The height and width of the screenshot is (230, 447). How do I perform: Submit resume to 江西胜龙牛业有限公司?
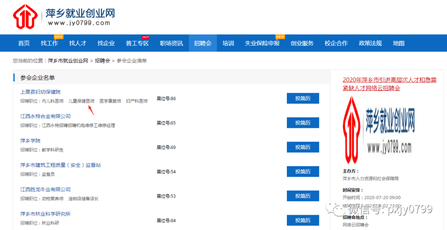pos(303,196)
